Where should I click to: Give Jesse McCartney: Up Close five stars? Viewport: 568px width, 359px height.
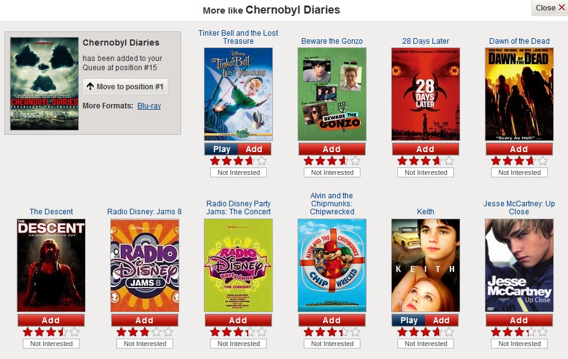(542, 332)
